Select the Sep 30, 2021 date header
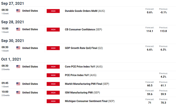176x106 pixels. pyautogui.click(x=12, y=41)
